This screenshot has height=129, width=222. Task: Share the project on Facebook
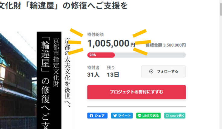click(x=97, y=115)
